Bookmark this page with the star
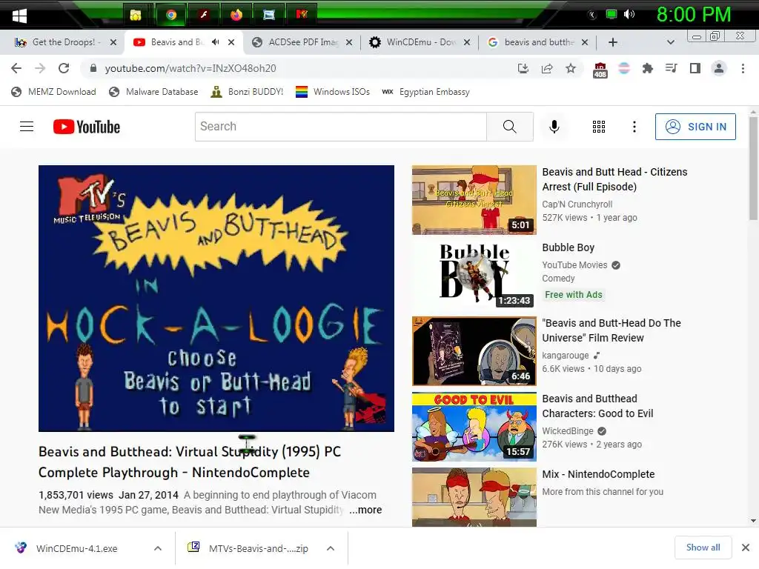This screenshot has width=759, height=569. pos(571,68)
